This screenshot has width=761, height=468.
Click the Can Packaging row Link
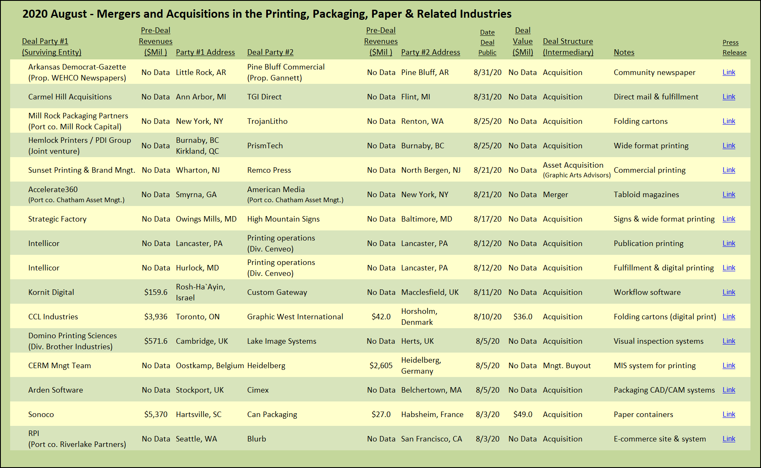click(x=729, y=414)
